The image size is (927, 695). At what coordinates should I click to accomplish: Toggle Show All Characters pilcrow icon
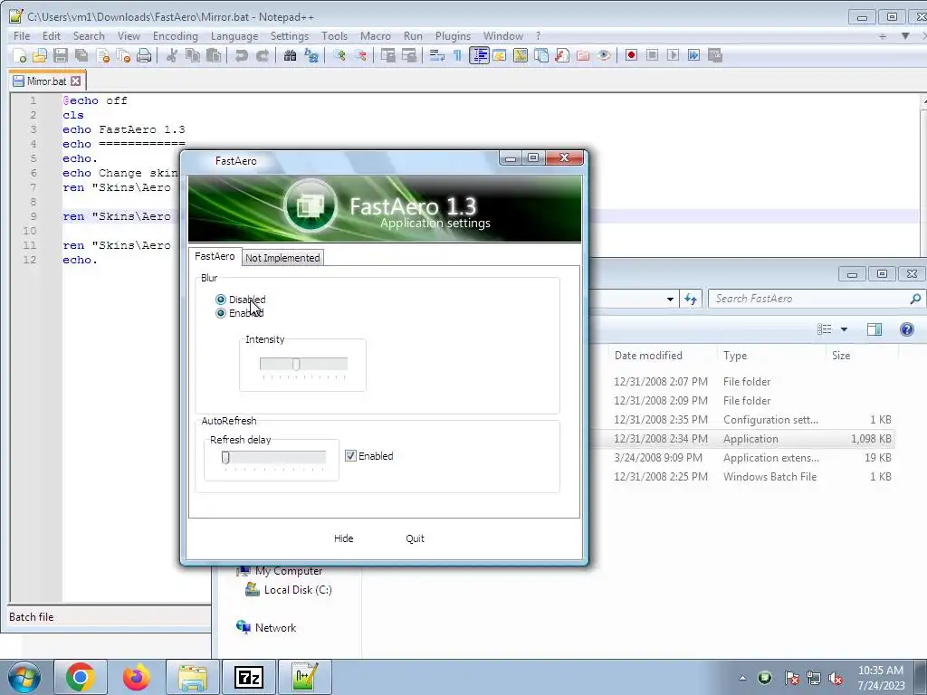click(x=457, y=55)
